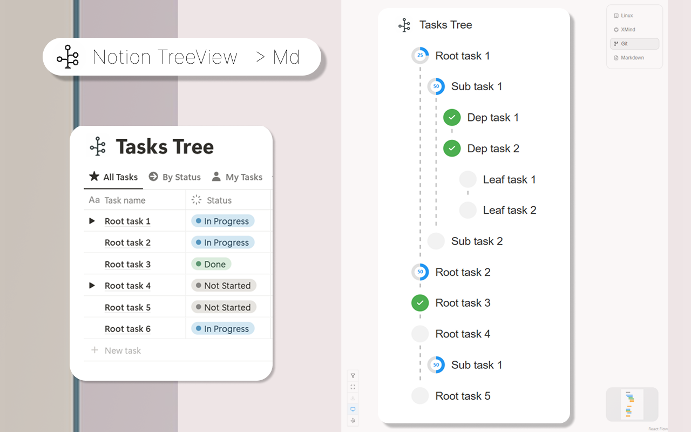The width and height of the screenshot is (691, 432).
Task: Select Linux format in the style menu
Action: [x=635, y=16]
